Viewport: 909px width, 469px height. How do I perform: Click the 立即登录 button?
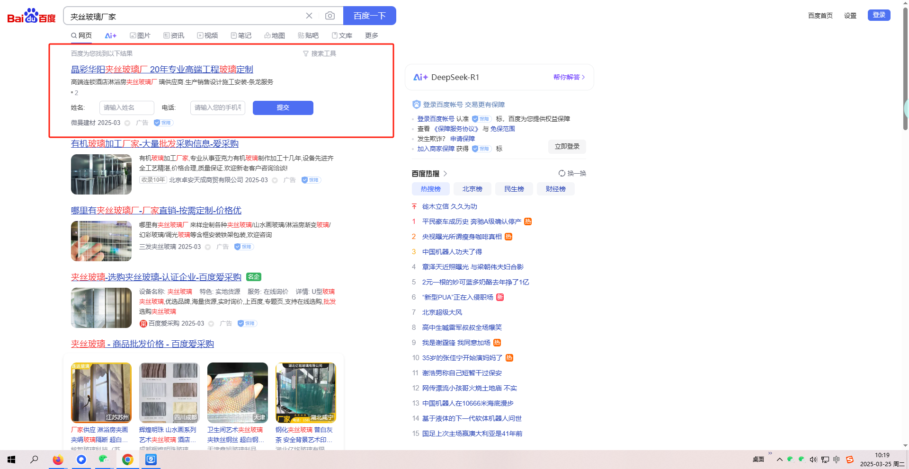pyautogui.click(x=567, y=147)
